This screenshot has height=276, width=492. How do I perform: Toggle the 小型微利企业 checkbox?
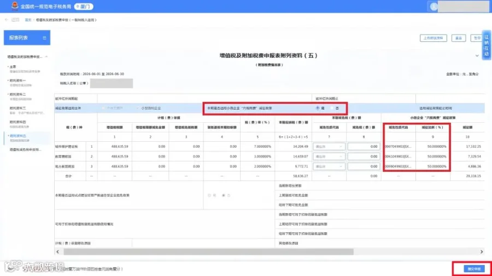[x=137, y=108]
